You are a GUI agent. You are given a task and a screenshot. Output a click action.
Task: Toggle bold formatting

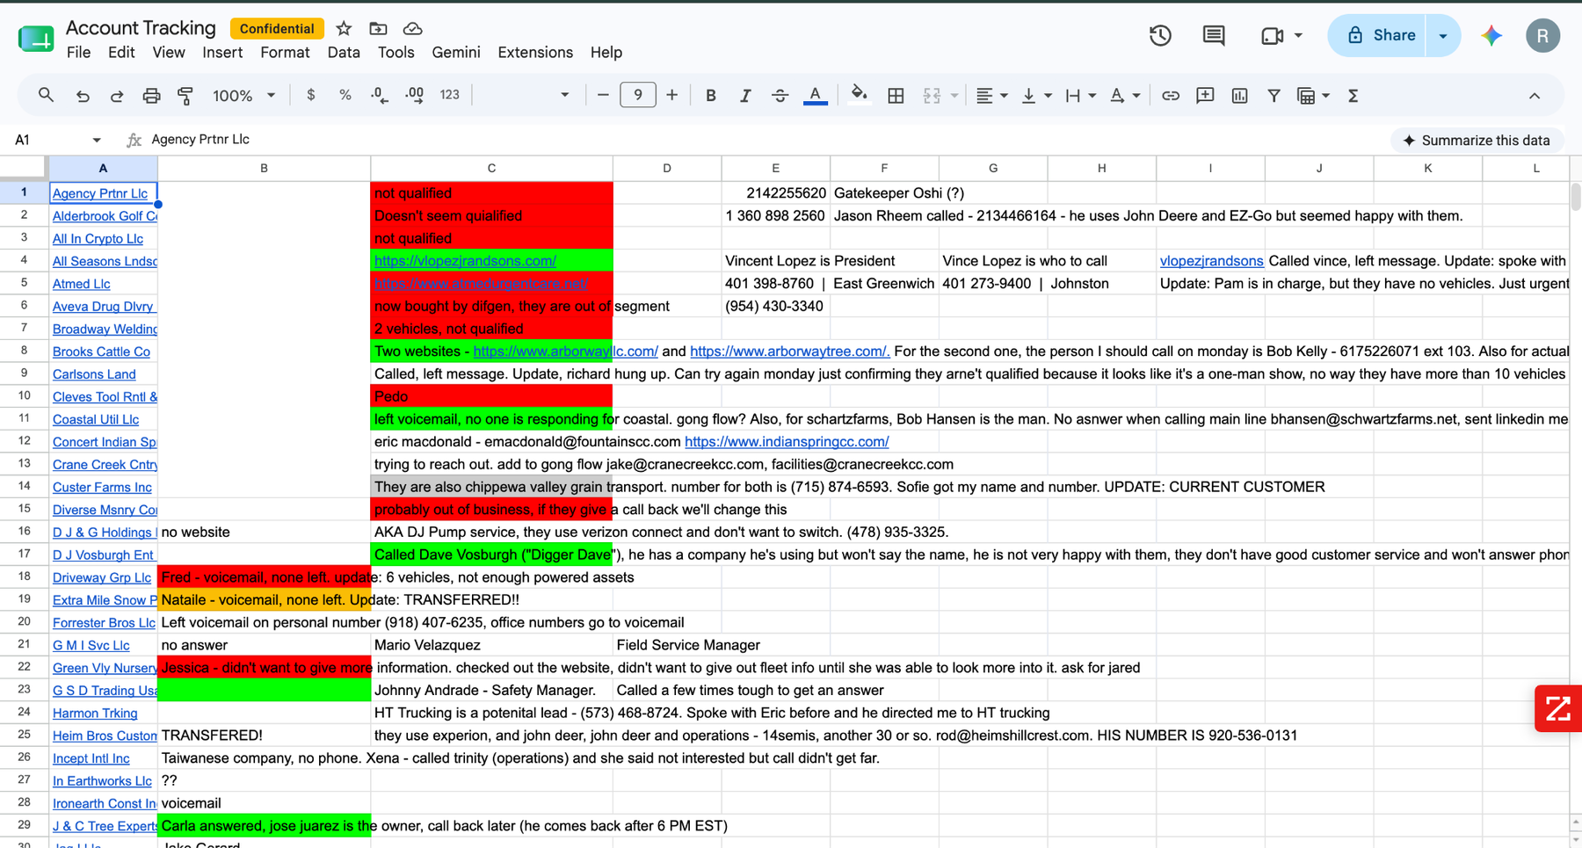[710, 96]
